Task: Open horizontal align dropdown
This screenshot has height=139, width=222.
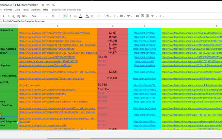Action: pyautogui.click(x=109, y=16)
